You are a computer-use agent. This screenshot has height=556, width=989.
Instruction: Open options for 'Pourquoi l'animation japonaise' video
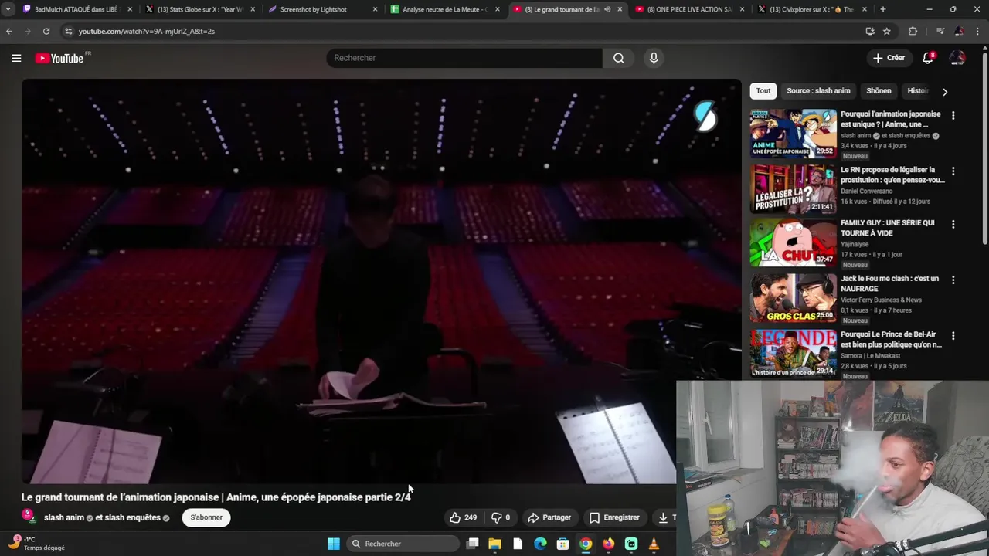pyautogui.click(x=953, y=115)
